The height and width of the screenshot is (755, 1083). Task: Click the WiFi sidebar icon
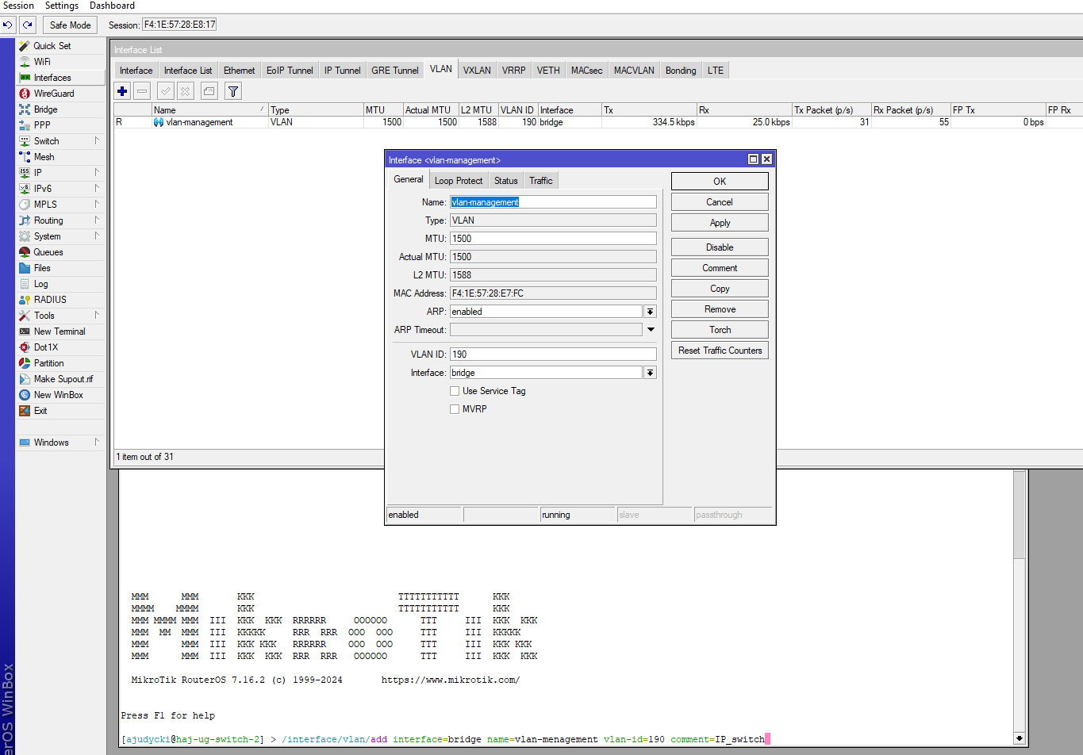pyautogui.click(x=25, y=62)
